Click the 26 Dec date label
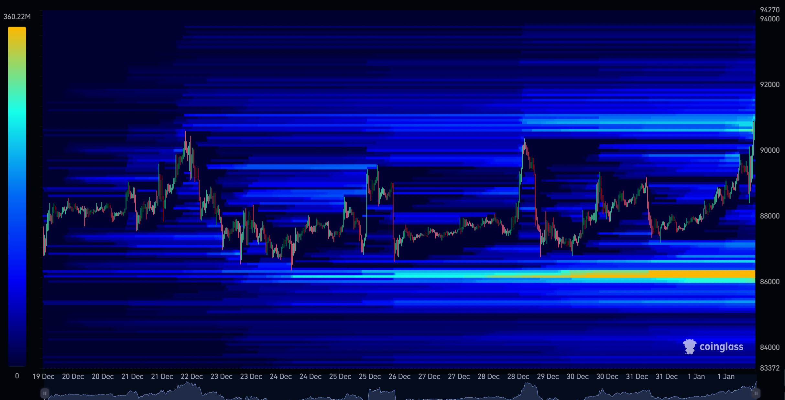The image size is (785, 400). pyautogui.click(x=399, y=376)
